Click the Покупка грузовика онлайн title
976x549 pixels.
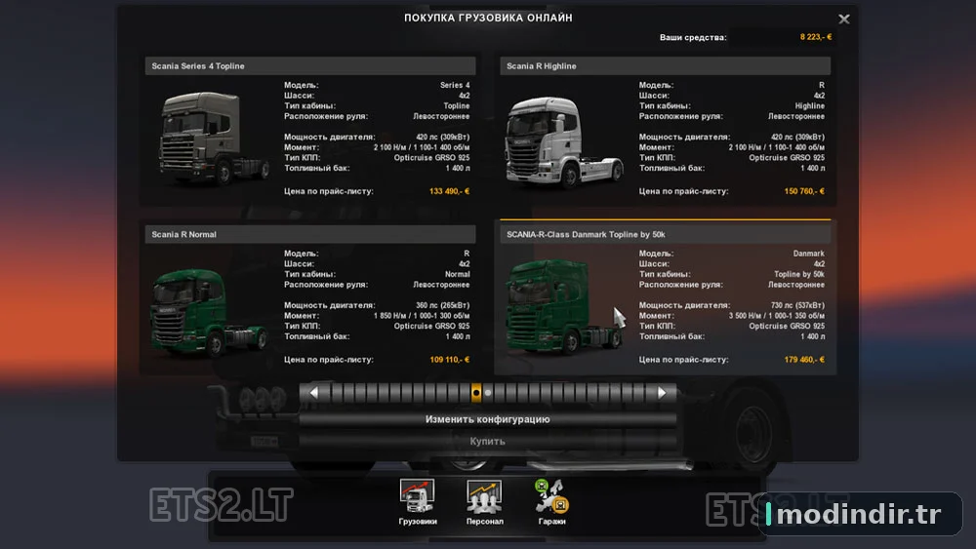pos(488,18)
